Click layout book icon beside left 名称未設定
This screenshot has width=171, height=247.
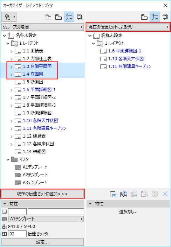[x=11, y=36]
